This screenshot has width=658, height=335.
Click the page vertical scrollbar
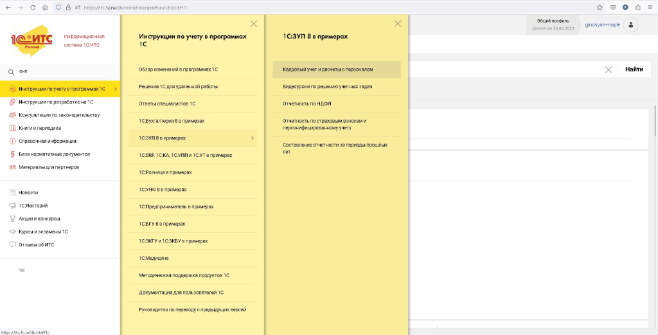[x=655, y=122]
